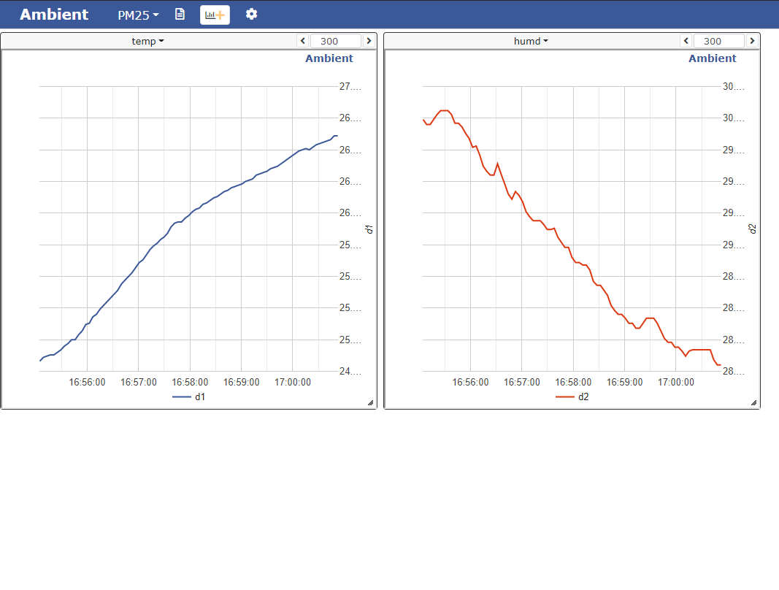Click next arrow on temp chart

[369, 41]
